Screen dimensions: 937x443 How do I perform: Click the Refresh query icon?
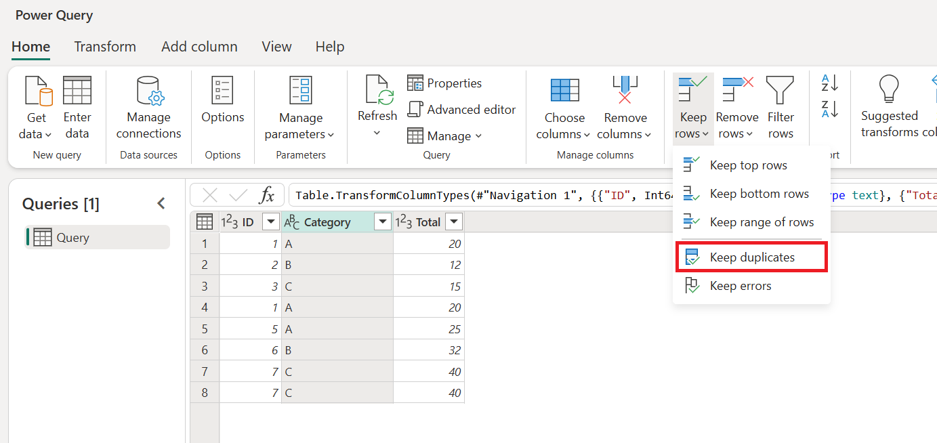coord(378,91)
